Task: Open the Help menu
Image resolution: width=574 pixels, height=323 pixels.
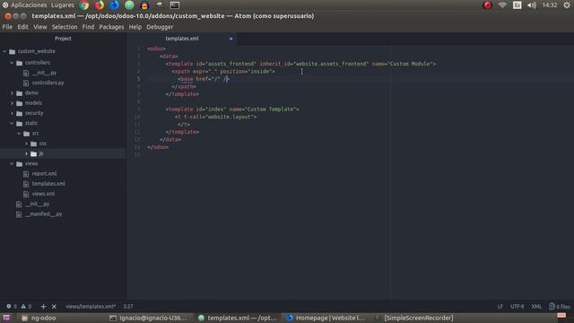Action: click(135, 27)
